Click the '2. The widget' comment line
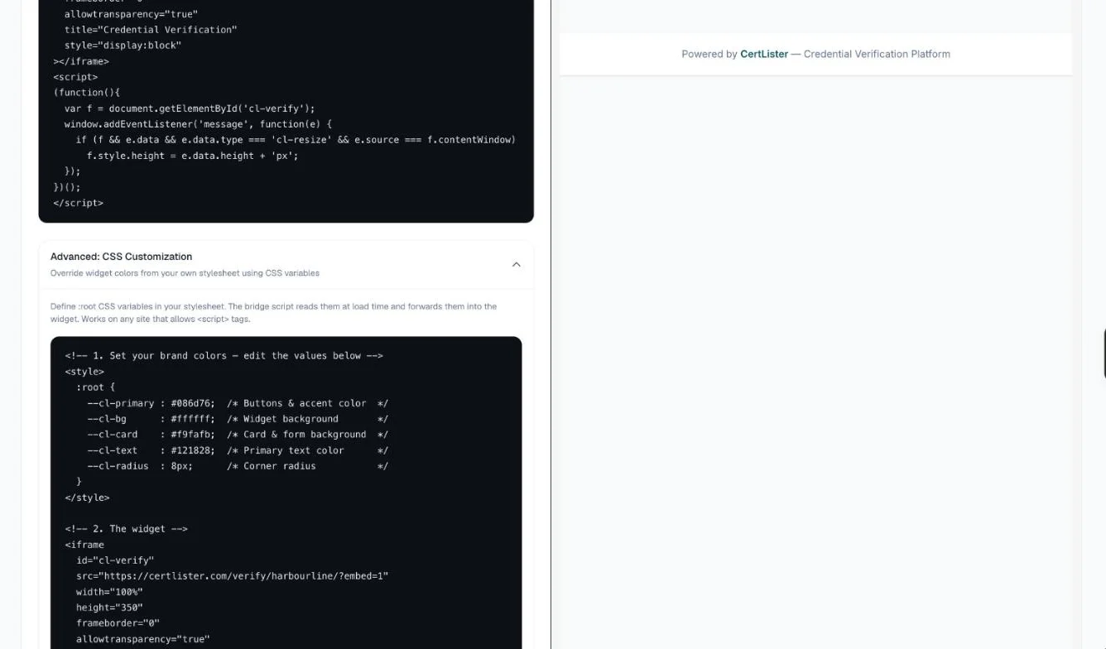Image resolution: width=1106 pixels, height=649 pixels. [127, 529]
